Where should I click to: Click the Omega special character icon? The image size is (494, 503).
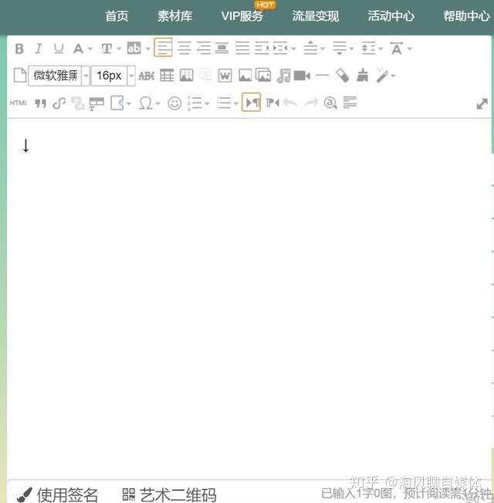[145, 103]
